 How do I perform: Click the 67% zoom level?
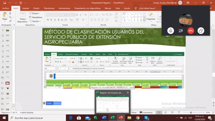(208, 113)
